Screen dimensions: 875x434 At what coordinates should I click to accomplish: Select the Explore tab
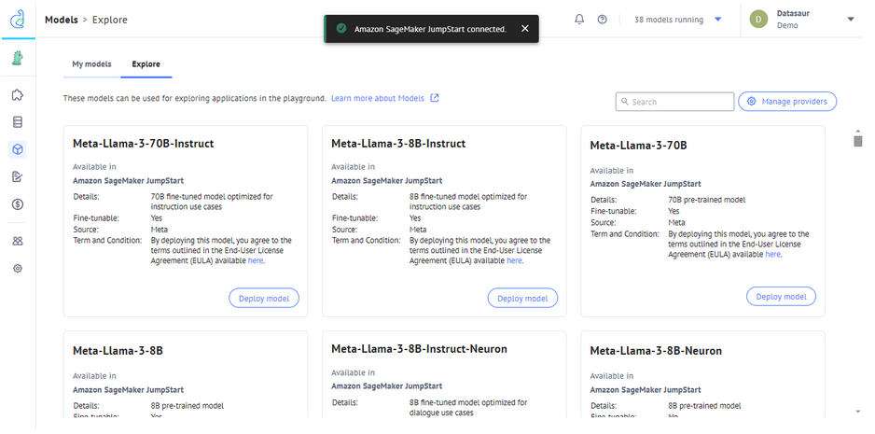pyautogui.click(x=146, y=64)
